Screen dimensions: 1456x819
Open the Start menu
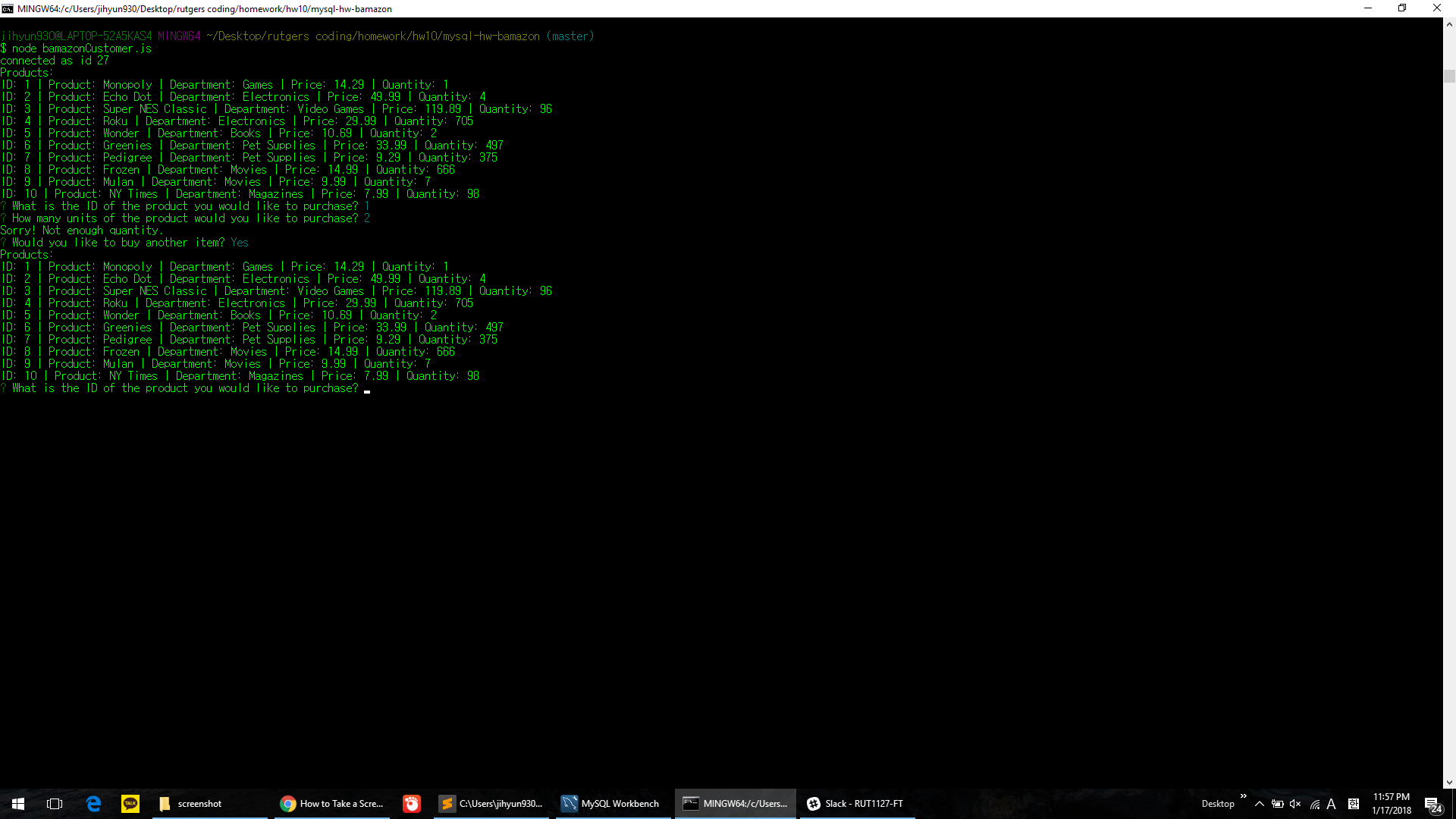(x=17, y=804)
